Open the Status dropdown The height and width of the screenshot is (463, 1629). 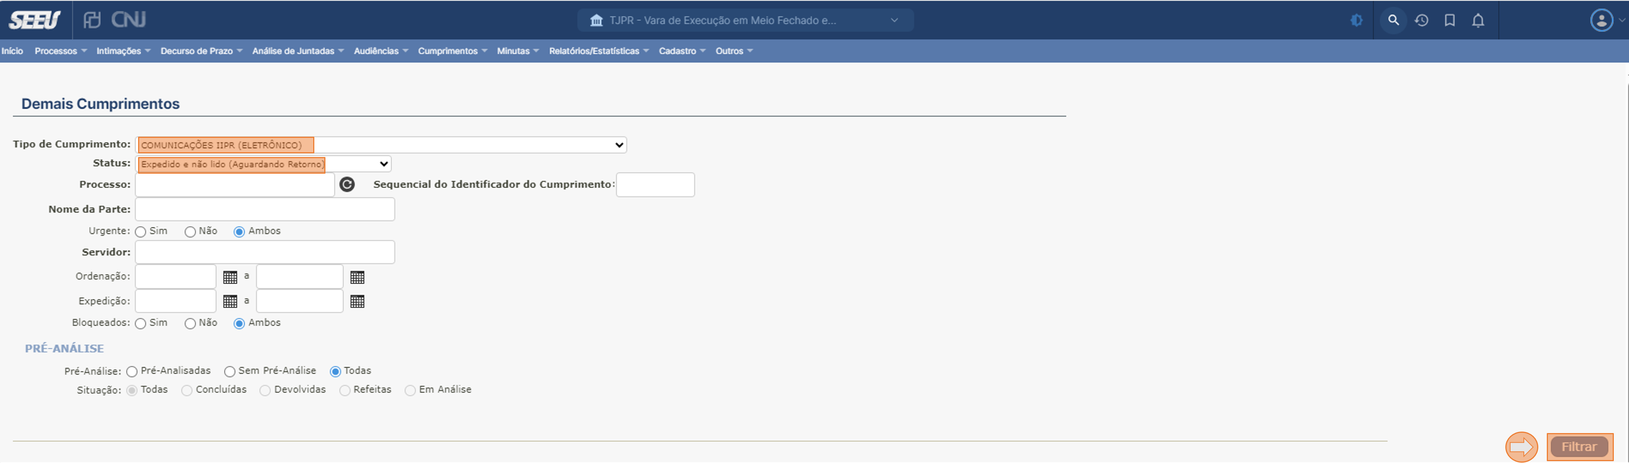pos(263,164)
